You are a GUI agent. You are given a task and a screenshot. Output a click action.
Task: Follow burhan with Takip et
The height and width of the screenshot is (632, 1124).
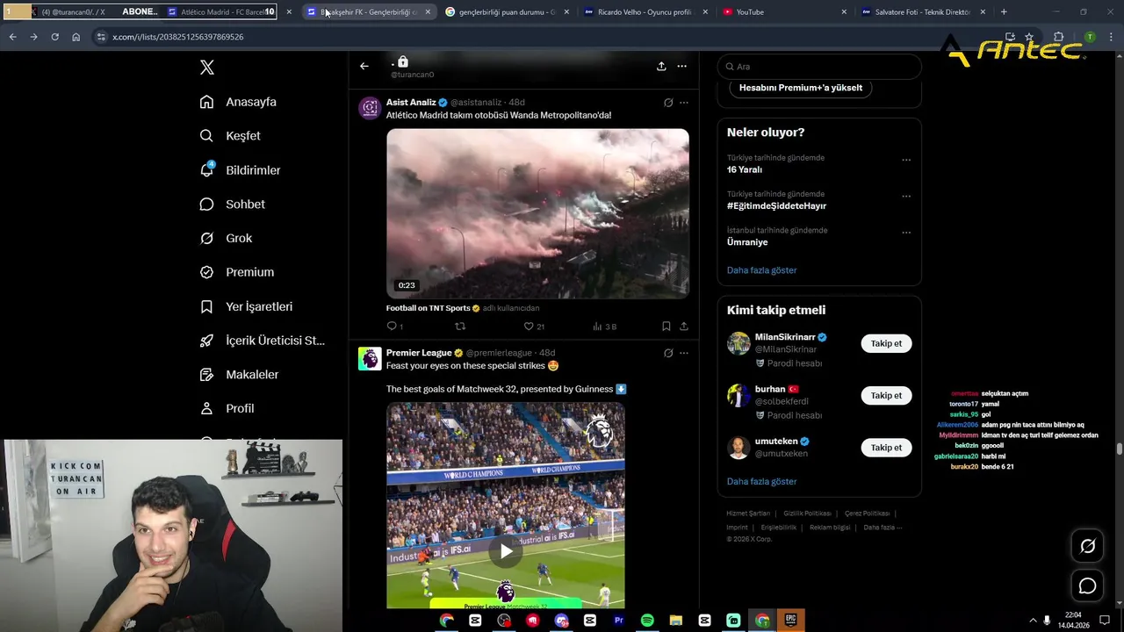point(886,395)
